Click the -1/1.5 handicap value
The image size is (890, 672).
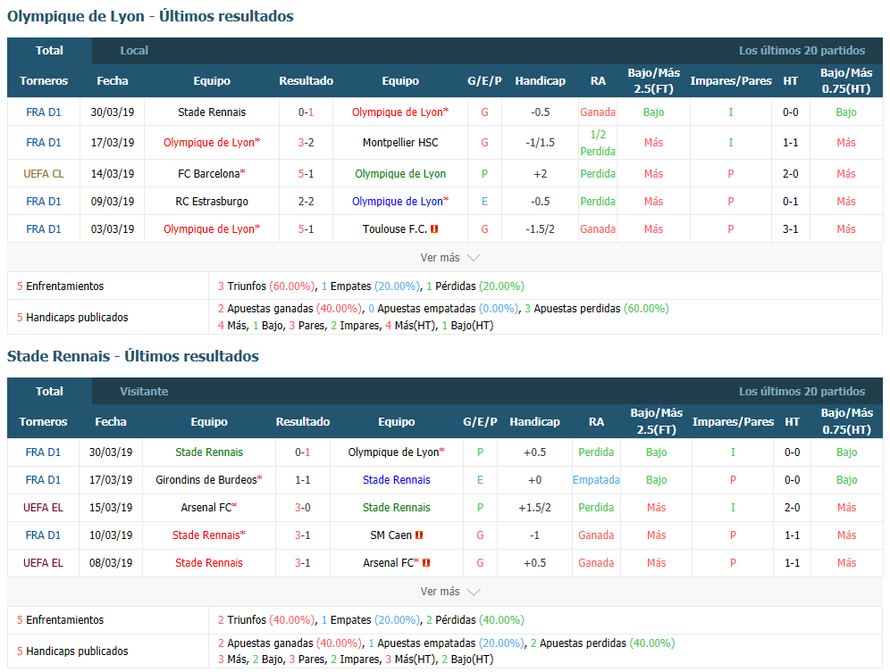point(541,142)
